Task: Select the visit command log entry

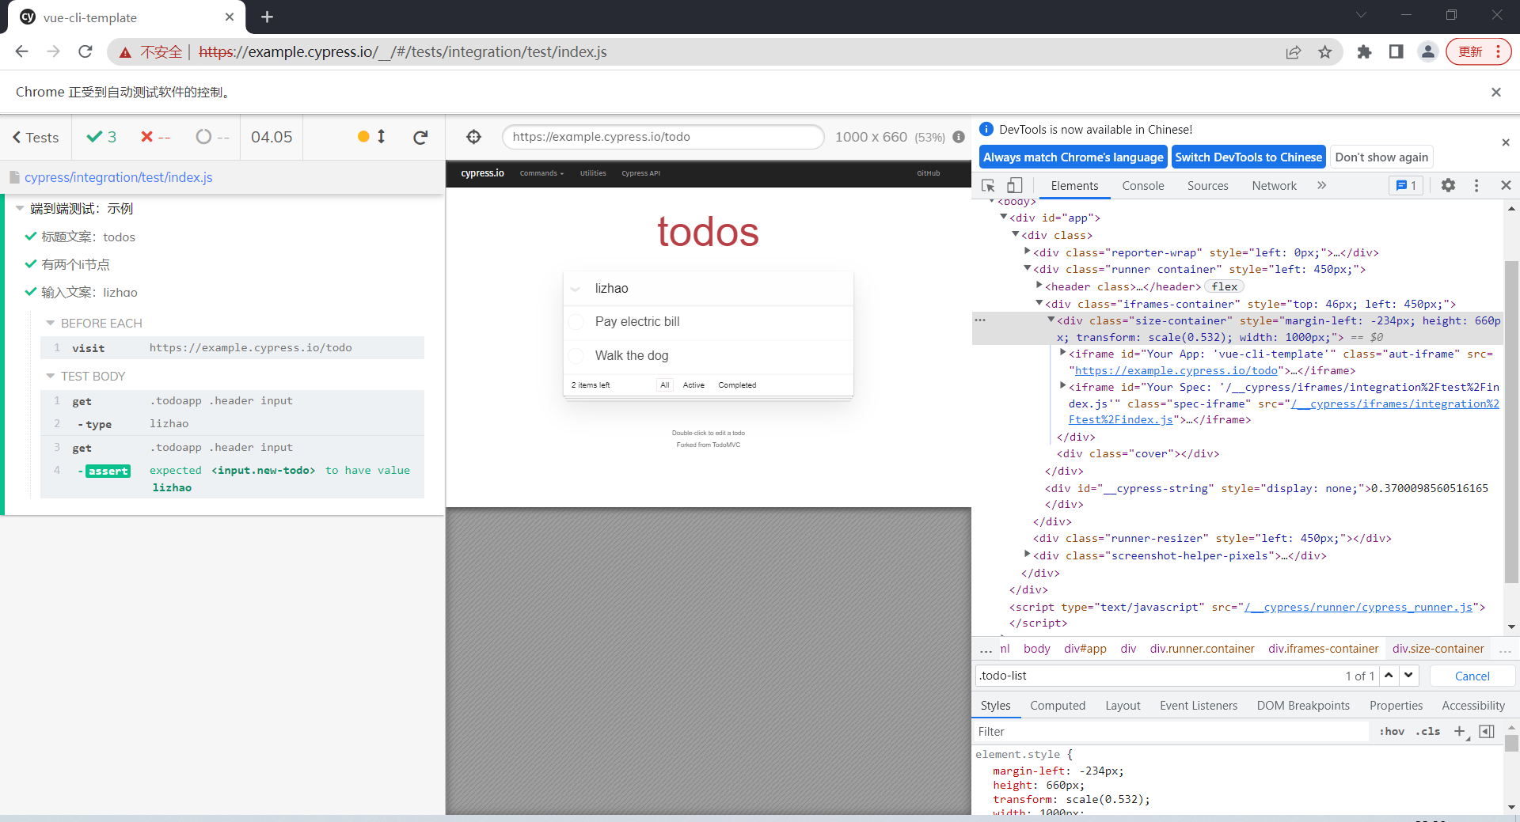Action: (x=232, y=347)
